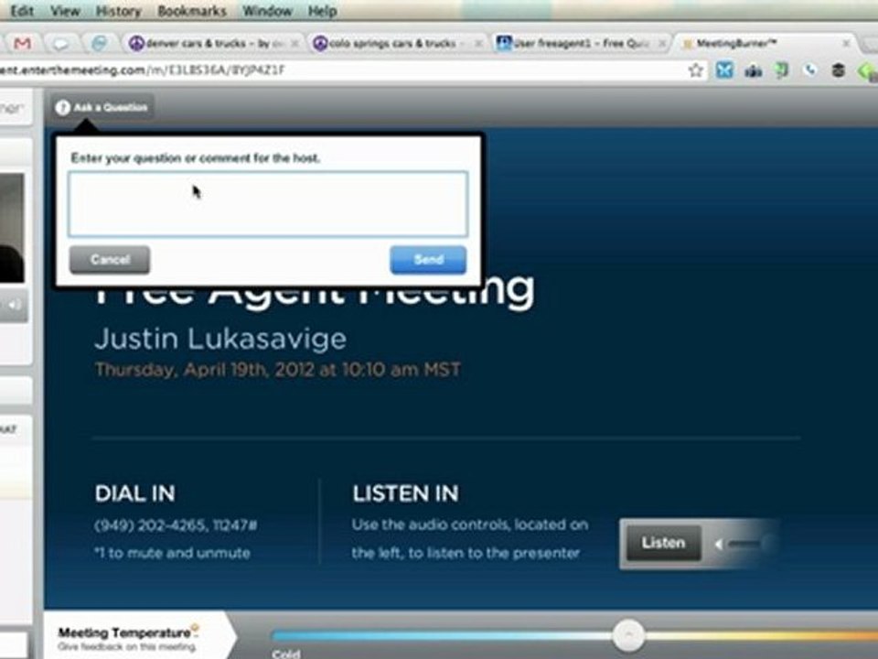Viewport: 878px width, 659px height.
Task: Close the denver cars & trucks tab
Action: click(294, 44)
